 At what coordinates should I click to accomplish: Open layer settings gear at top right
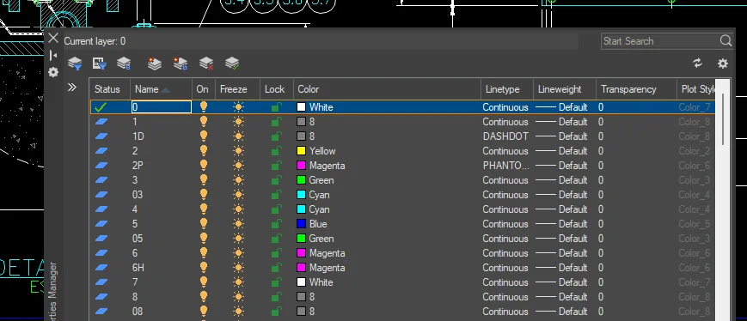(723, 64)
